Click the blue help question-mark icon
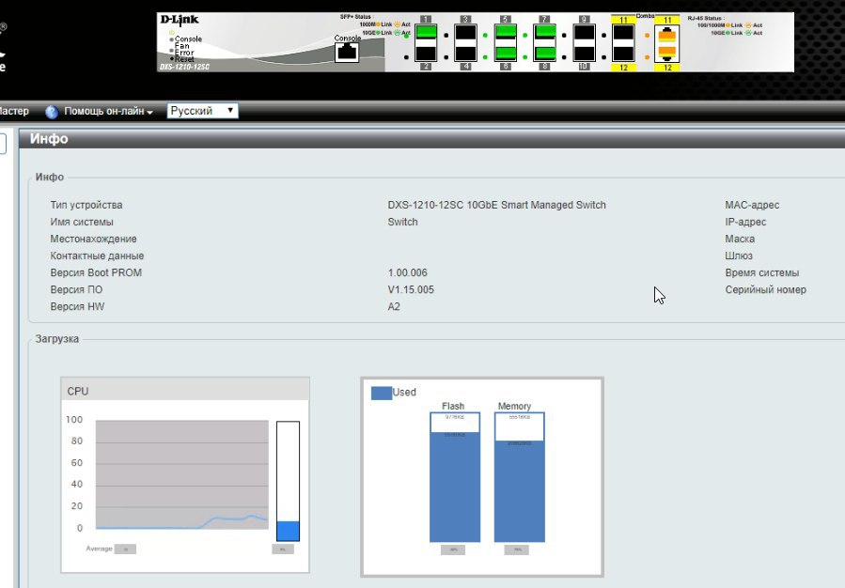The image size is (845, 588). tap(52, 112)
